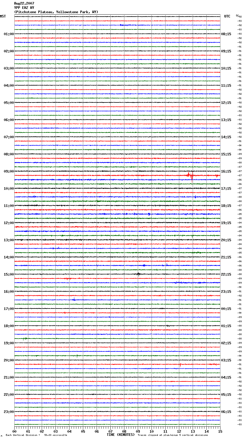The height and width of the screenshot is (439, 243).
Task: Click the '00' minute tick label
Action: coord(14,431)
